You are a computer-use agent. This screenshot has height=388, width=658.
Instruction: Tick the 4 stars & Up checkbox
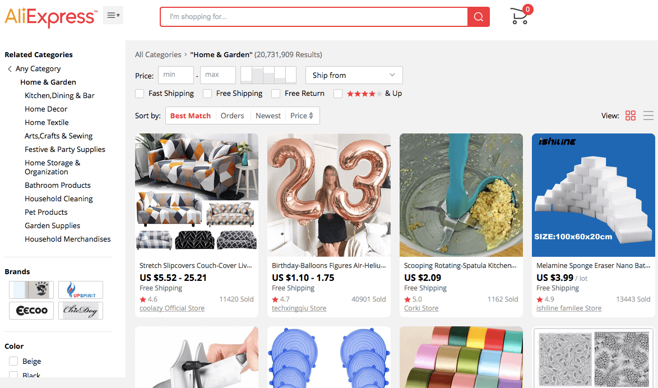[x=338, y=94]
